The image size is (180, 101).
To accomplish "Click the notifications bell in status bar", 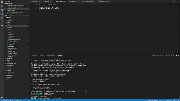I will 178,100.
